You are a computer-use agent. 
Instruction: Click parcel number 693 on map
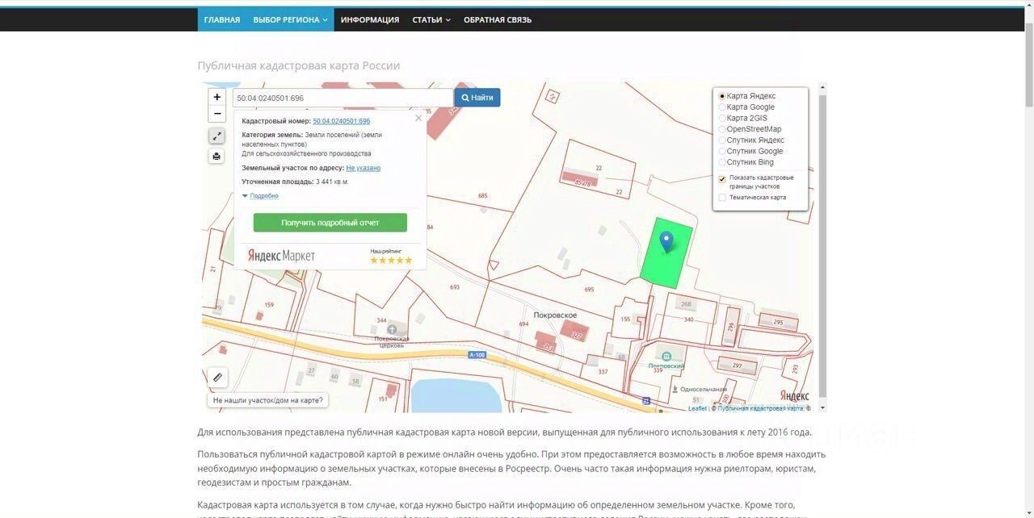(x=455, y=287)
